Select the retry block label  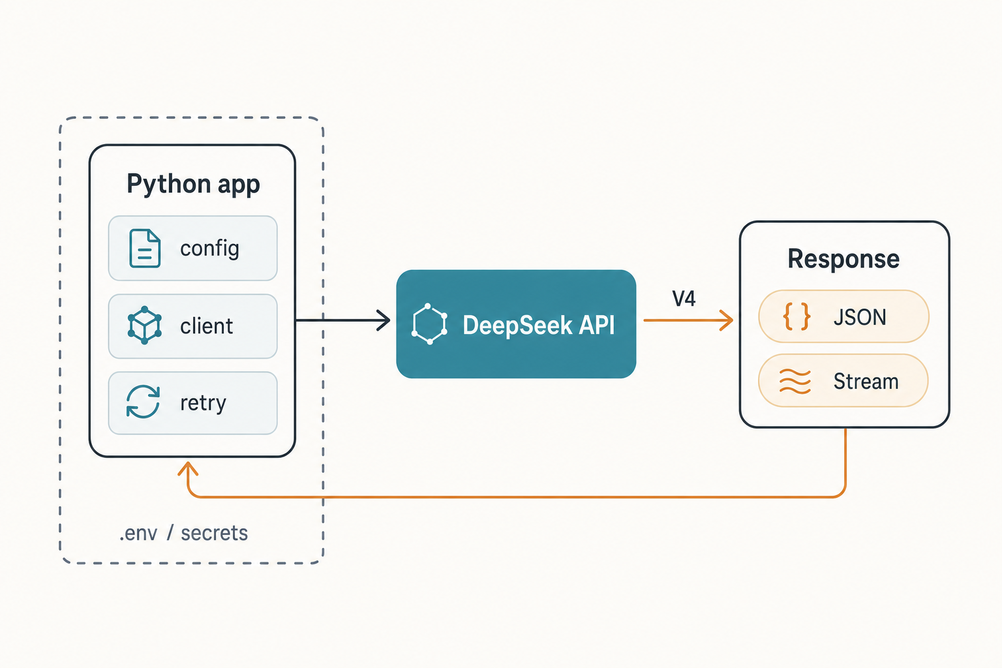[203, 403]
